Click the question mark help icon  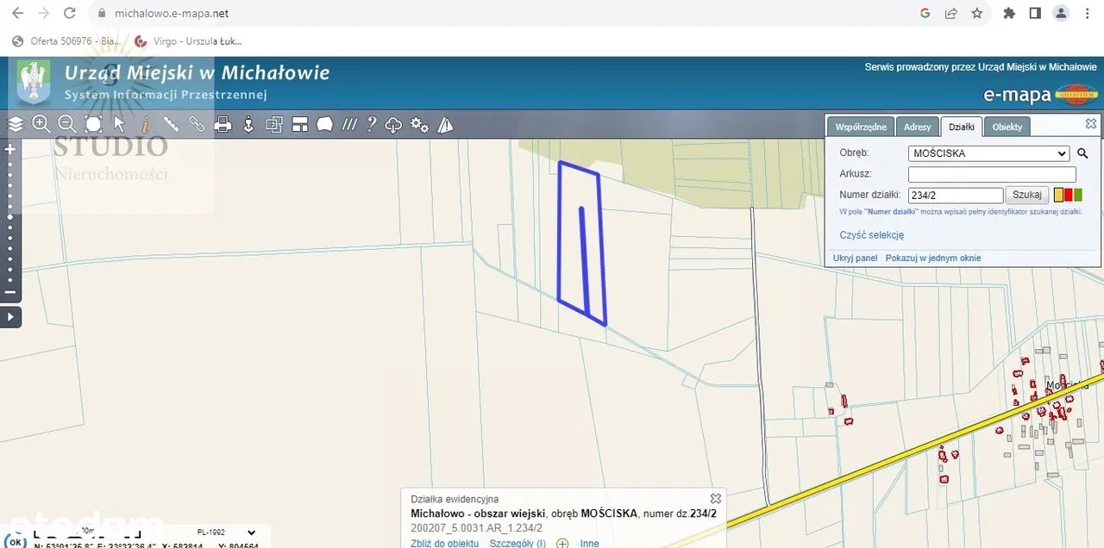(372, 125)
